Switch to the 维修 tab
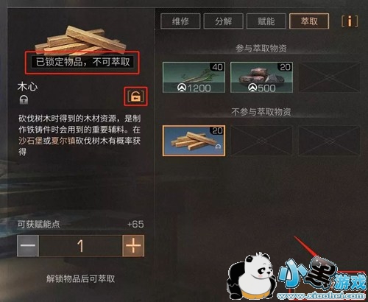The width and height of the screenshot is (368, 302). (x=180, y=21)
